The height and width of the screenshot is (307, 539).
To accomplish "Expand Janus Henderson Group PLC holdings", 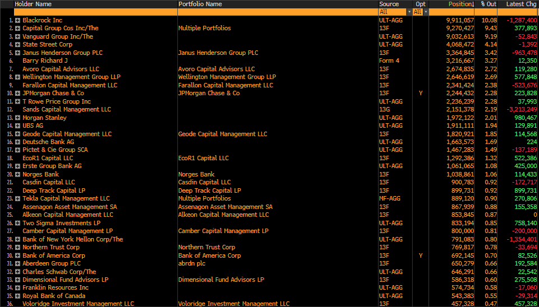I will [18, 53].
